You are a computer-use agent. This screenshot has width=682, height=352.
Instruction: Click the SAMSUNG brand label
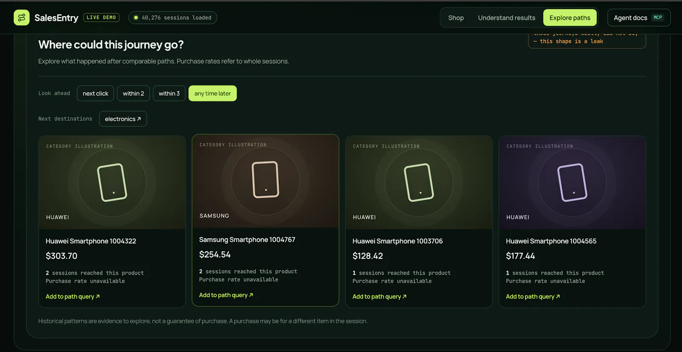[214, 216]
